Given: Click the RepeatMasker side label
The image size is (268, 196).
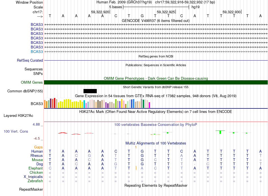Looking at the screenshot, I should [31, 189].
